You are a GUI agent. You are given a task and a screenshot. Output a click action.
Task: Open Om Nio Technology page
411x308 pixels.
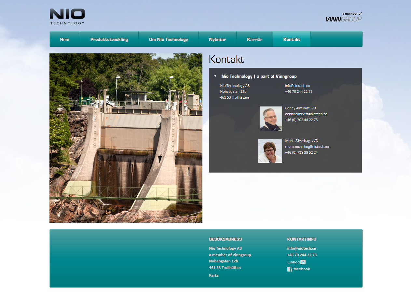[x=169, y=39]
